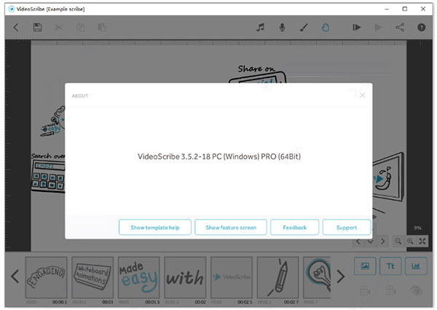437x310 pixels.
Task: Maximize the VideoScribe window
Action: (405, 9)
